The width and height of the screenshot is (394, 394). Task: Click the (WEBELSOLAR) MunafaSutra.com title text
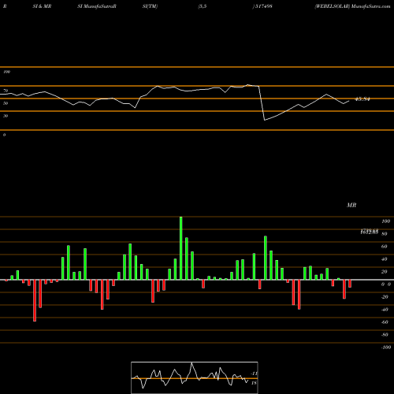coord(352,6)
